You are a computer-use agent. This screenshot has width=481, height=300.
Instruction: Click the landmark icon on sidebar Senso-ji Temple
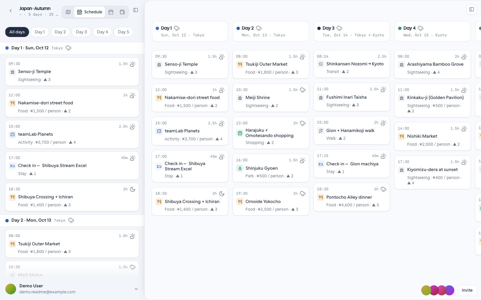(x=12, y=72)
